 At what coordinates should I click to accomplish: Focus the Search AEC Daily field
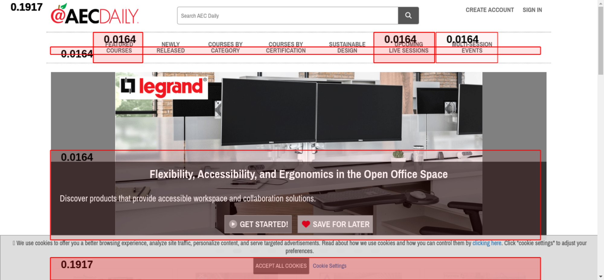(x=288, y=16)
